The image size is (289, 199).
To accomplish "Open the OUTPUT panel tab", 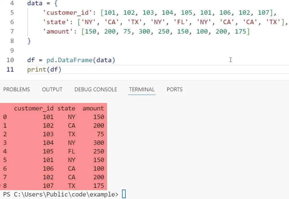I will [x=52, y=89].
